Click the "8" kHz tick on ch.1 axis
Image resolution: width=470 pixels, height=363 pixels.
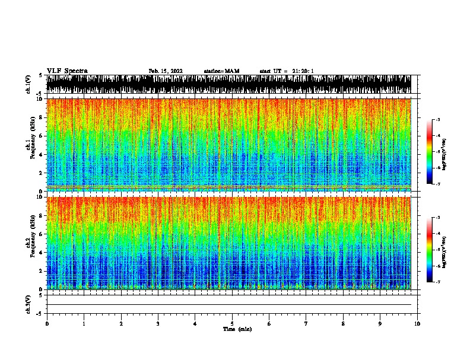[42, 117]
